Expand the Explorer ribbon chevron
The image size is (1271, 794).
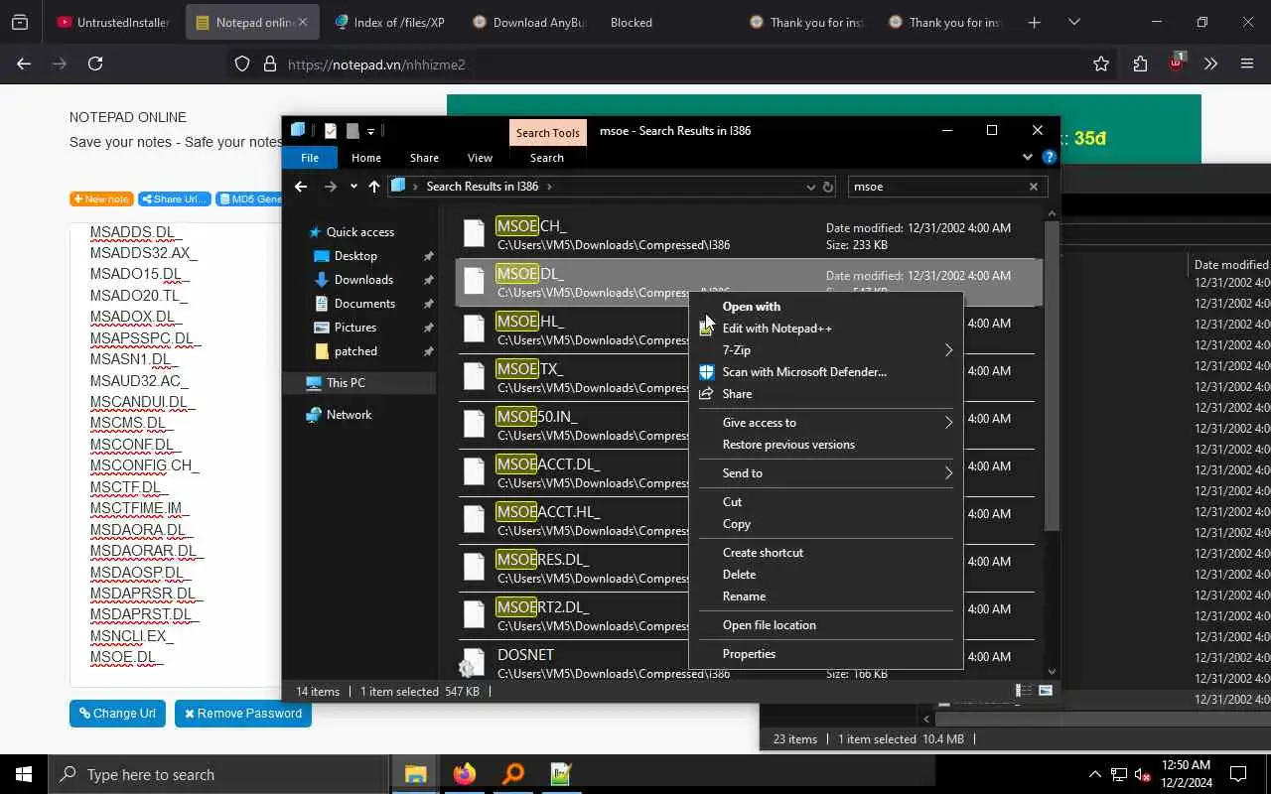tap(1028, 157)
